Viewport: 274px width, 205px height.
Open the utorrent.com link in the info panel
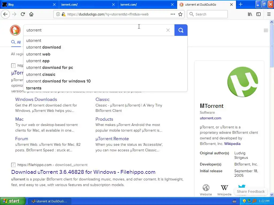click(x=210, y=118)
